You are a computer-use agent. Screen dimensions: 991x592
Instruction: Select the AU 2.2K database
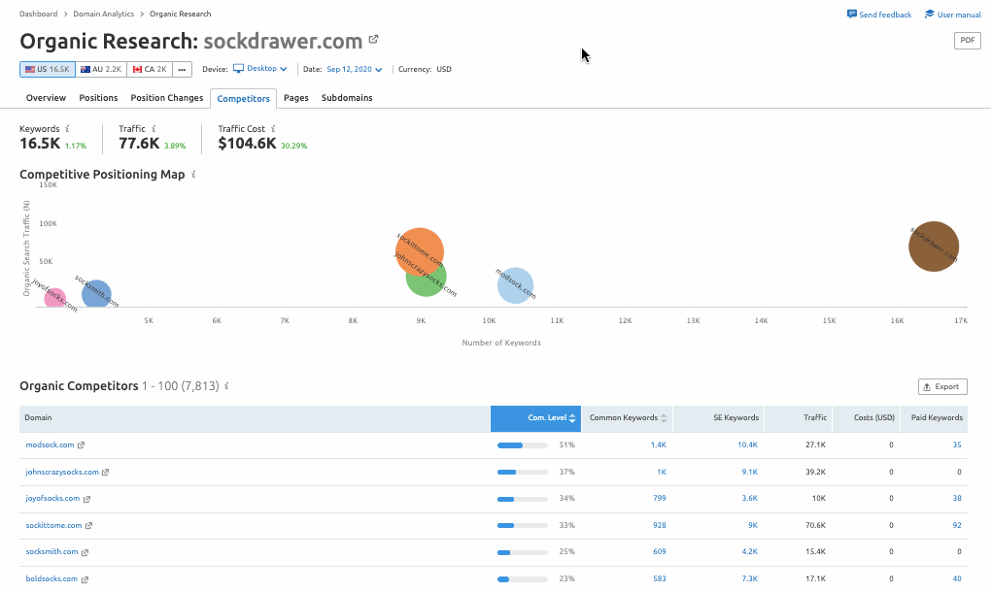(x=101, y=70)
